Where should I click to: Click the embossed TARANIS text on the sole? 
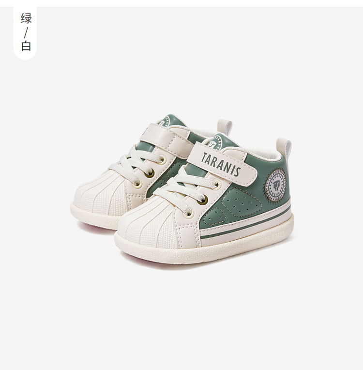(x=272, y=237)
